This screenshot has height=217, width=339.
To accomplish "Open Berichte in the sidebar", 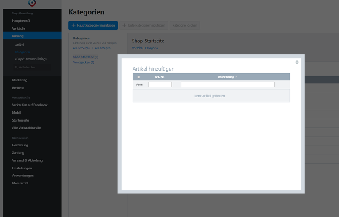I will tap(18, 88).
